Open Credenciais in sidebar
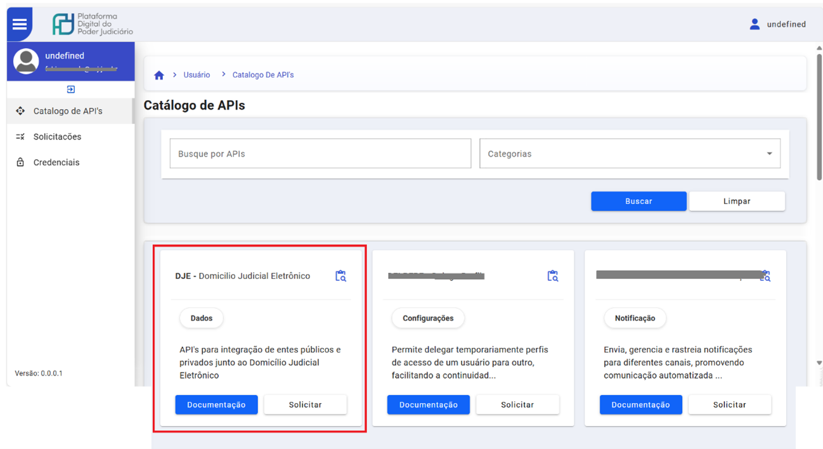This screenshot has width=823, height=449. pos(56,162)
